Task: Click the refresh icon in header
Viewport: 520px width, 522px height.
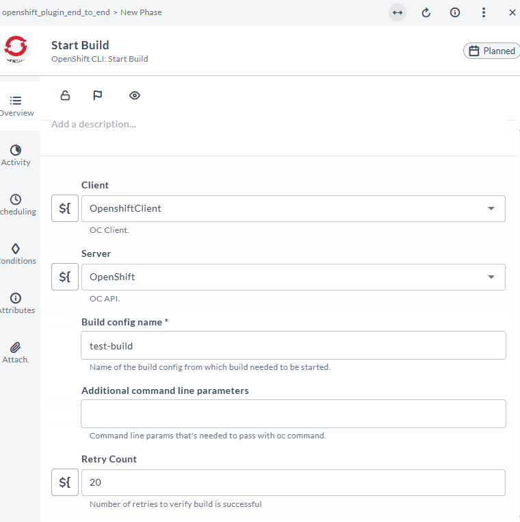Action: pos(426,12)
